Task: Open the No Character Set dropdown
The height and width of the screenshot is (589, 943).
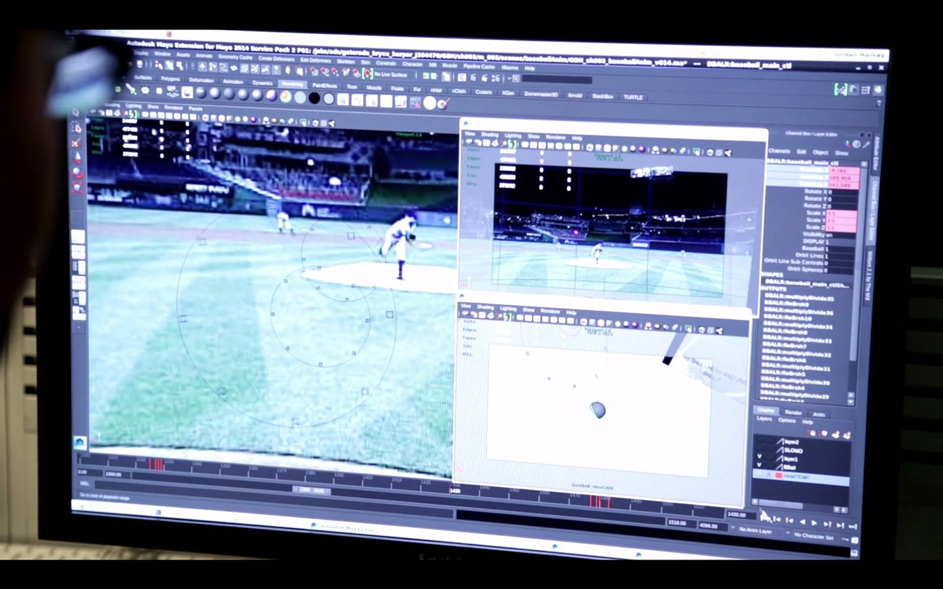Action: click(813, 535)
